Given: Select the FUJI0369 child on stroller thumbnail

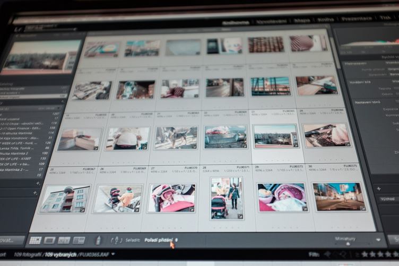Looking at the screenshot, I should coord(118,199).
